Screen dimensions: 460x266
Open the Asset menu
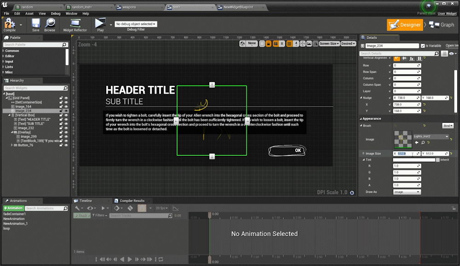(x=29, y=13)
